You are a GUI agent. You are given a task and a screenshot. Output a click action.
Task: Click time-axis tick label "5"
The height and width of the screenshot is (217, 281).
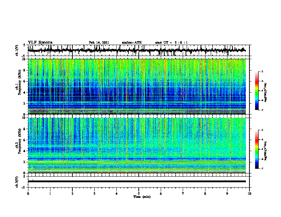pos(139,194)
